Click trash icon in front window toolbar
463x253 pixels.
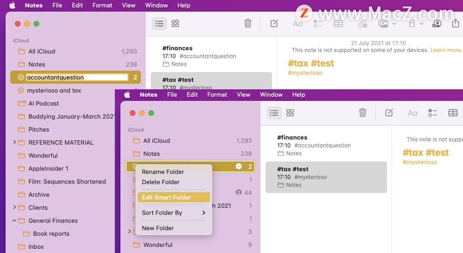coord(363,113)
